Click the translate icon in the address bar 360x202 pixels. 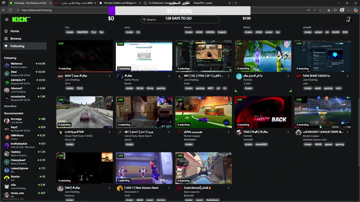pyautogui.click(x=308, y=10)
